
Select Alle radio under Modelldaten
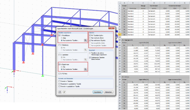[62, 38]
